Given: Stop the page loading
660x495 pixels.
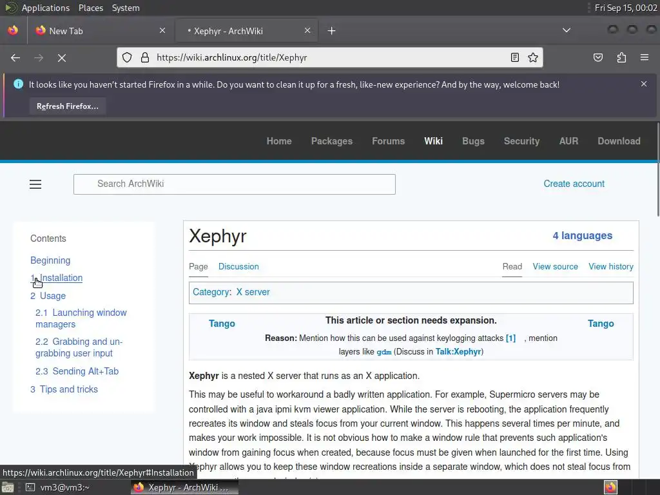Looking at the screenshot, I should click(62, 57).
